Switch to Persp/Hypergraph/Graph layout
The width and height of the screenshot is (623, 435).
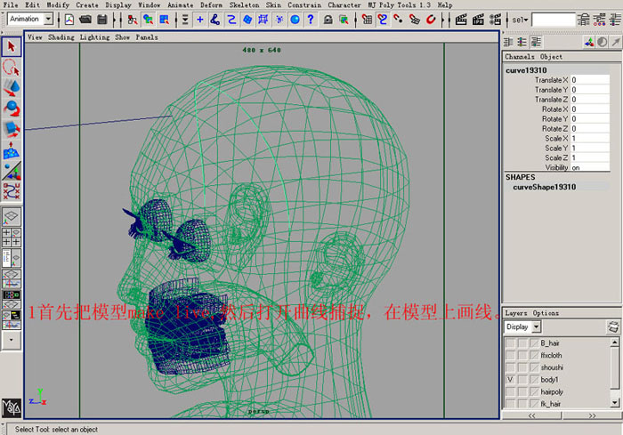[x=11, y=320]
